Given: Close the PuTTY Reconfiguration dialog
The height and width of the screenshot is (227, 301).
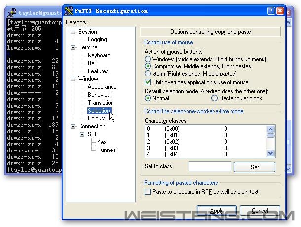Looking at the screenshot, I should click(x=280, y=11).
